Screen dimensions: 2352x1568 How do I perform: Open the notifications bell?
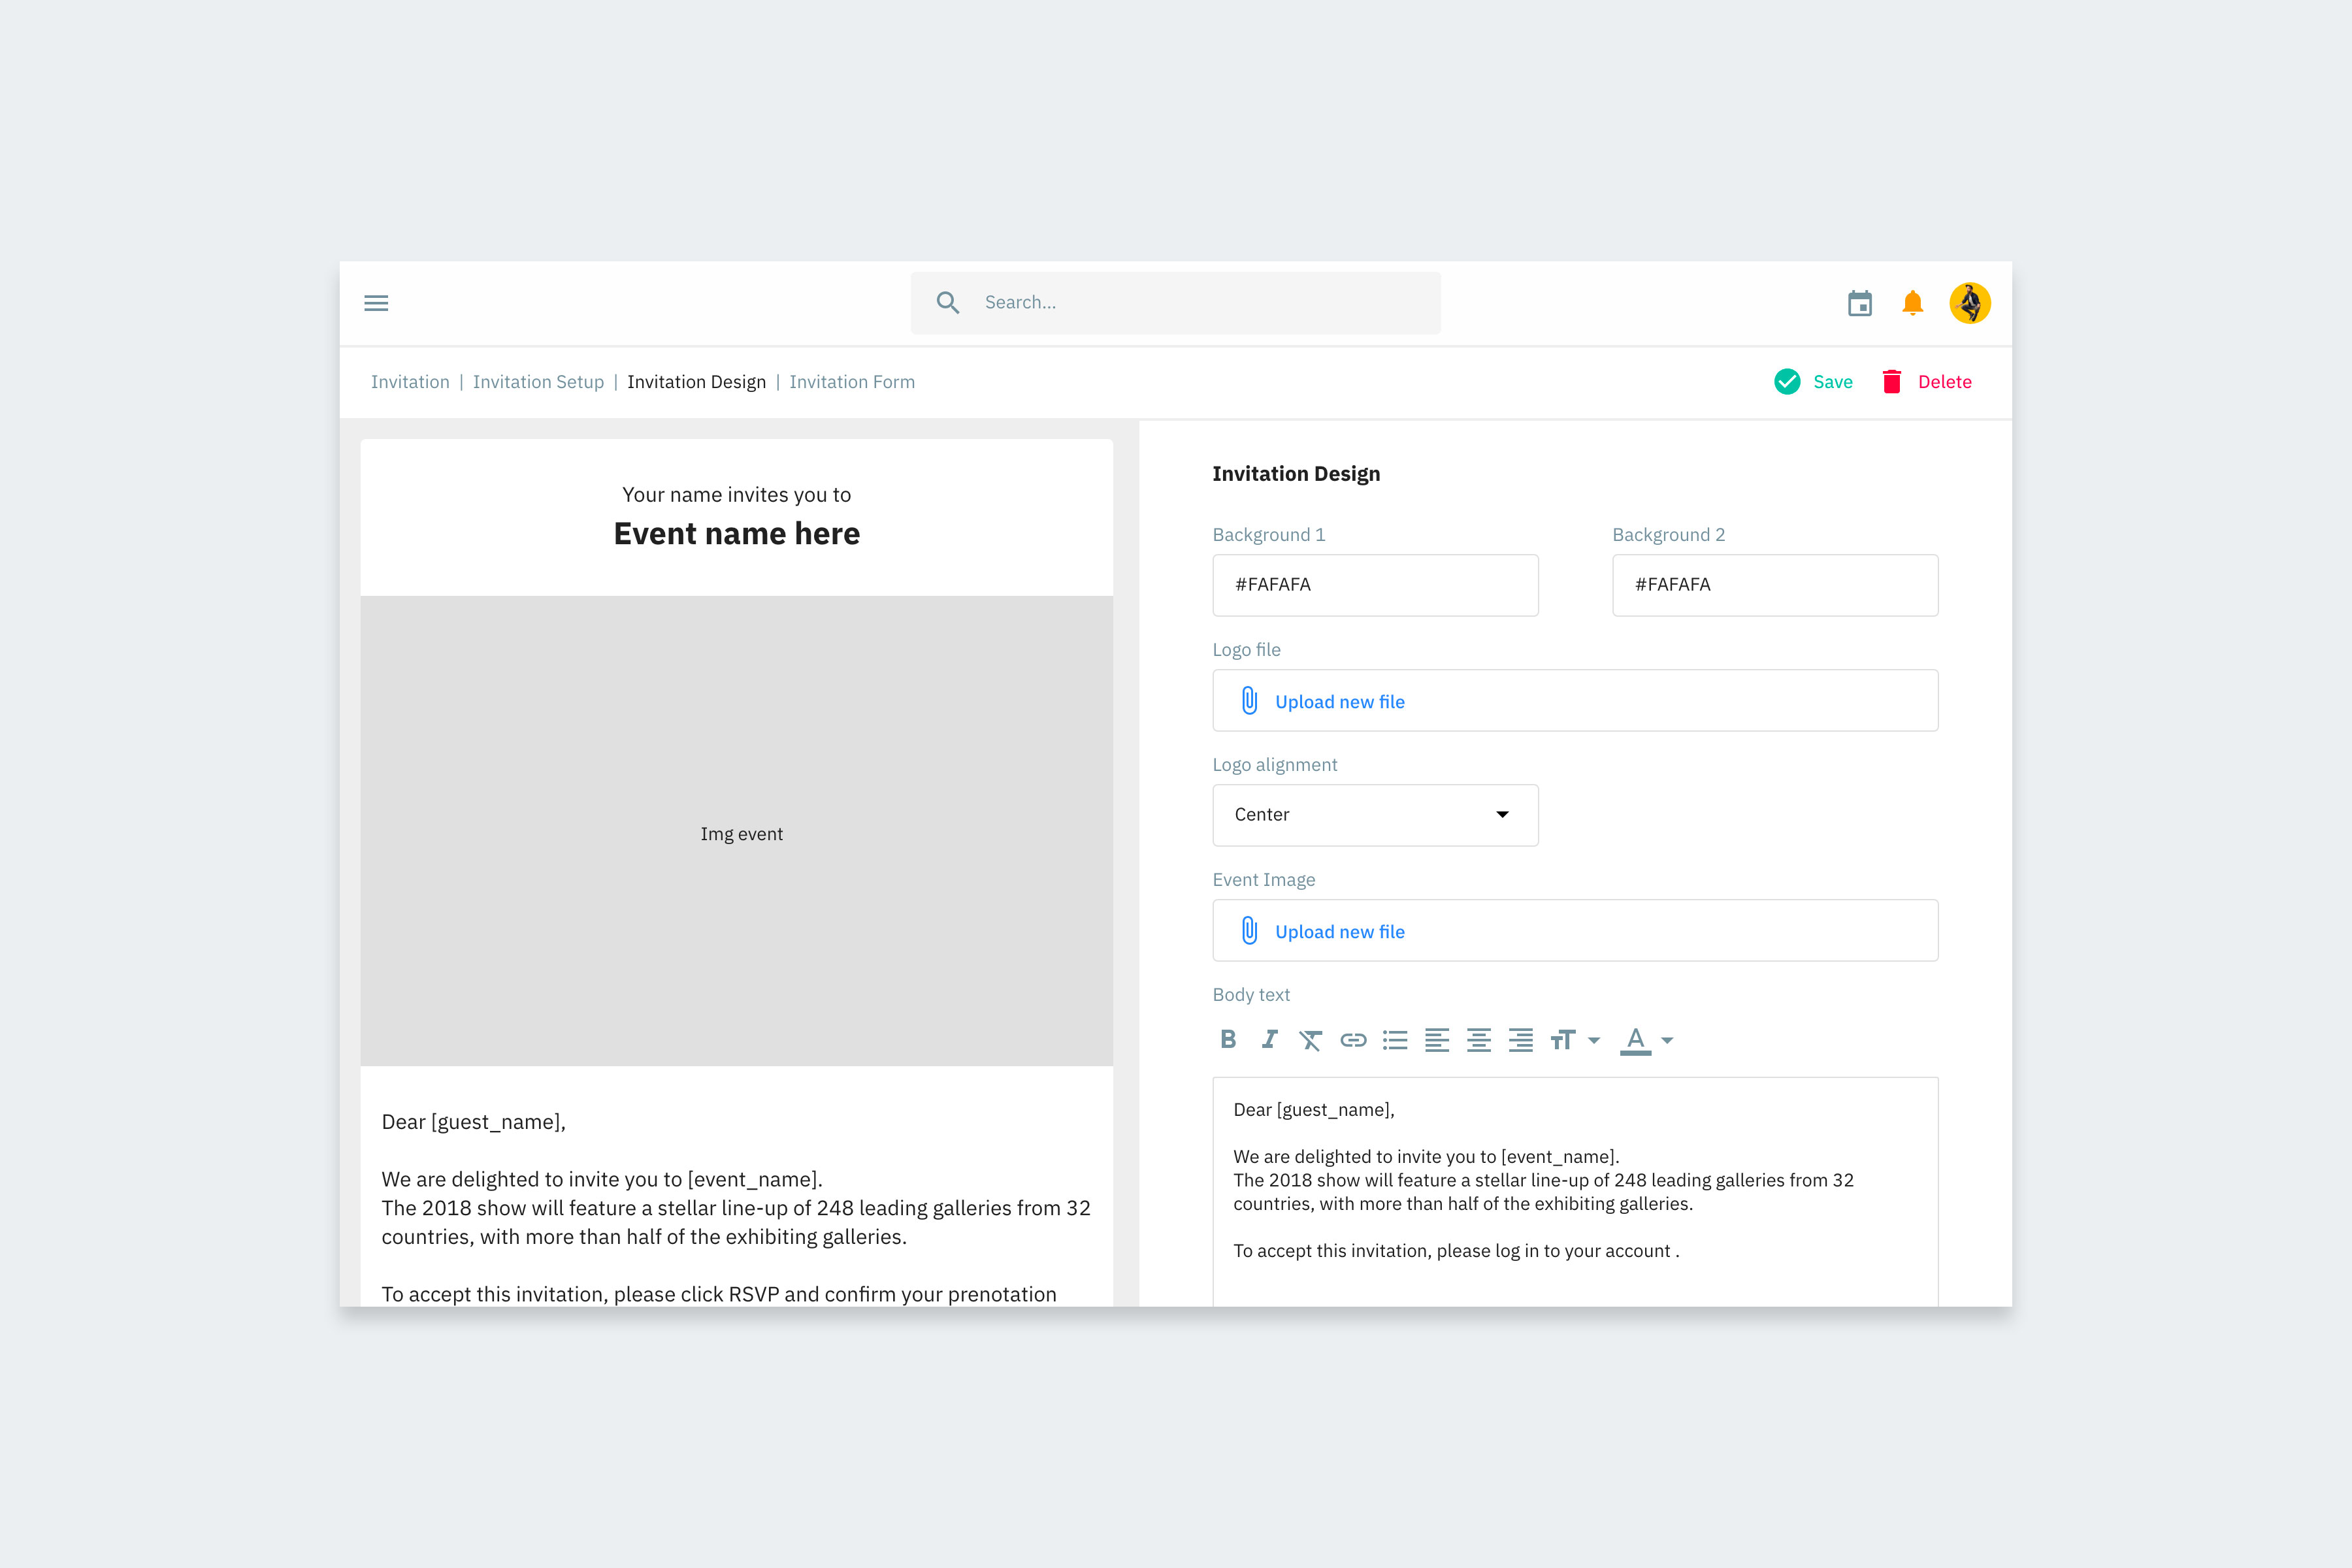coord(1912,303)
